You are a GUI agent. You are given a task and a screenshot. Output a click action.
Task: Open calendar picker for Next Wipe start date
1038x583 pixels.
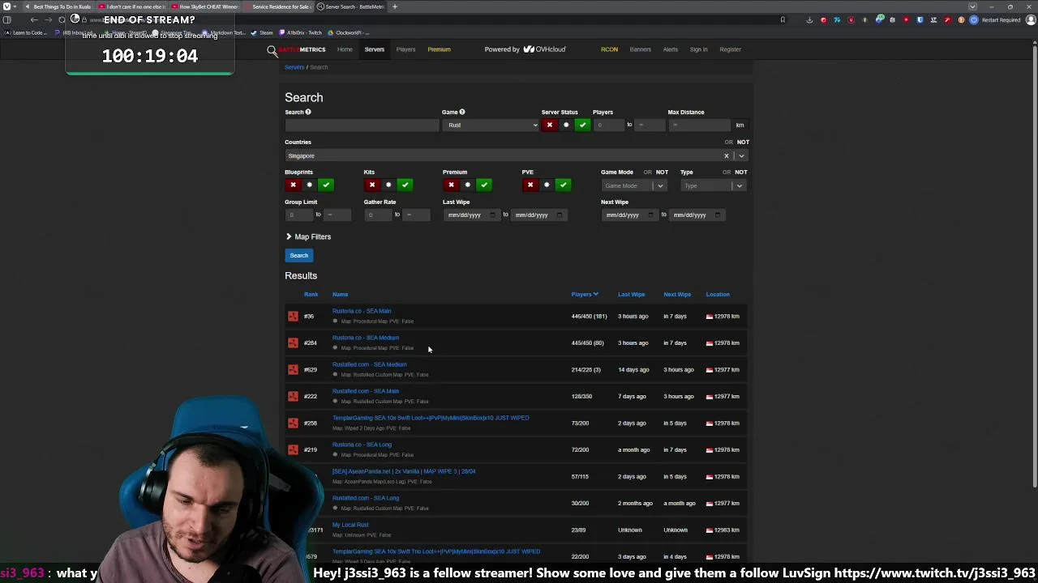pos(650,215)
